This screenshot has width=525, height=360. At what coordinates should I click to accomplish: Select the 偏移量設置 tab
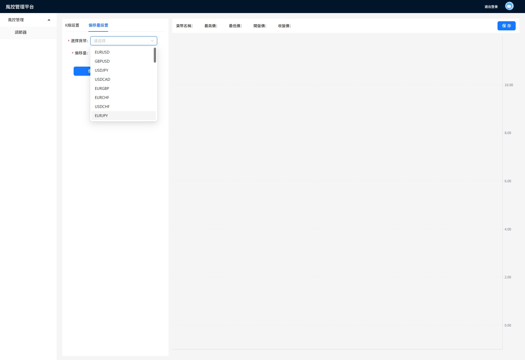(x=98, y=25)
